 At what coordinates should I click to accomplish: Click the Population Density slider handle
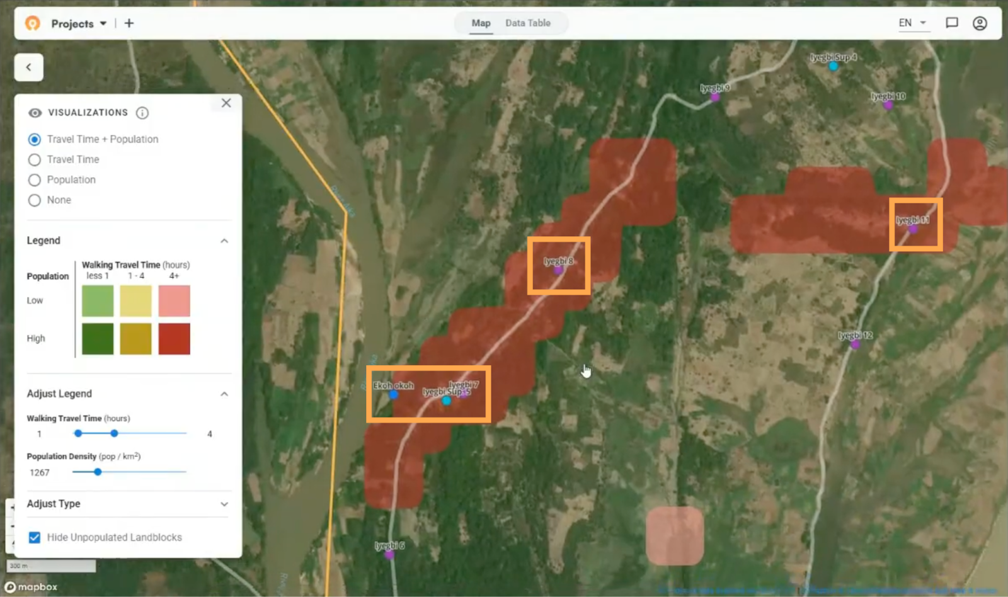pos(98,472)
